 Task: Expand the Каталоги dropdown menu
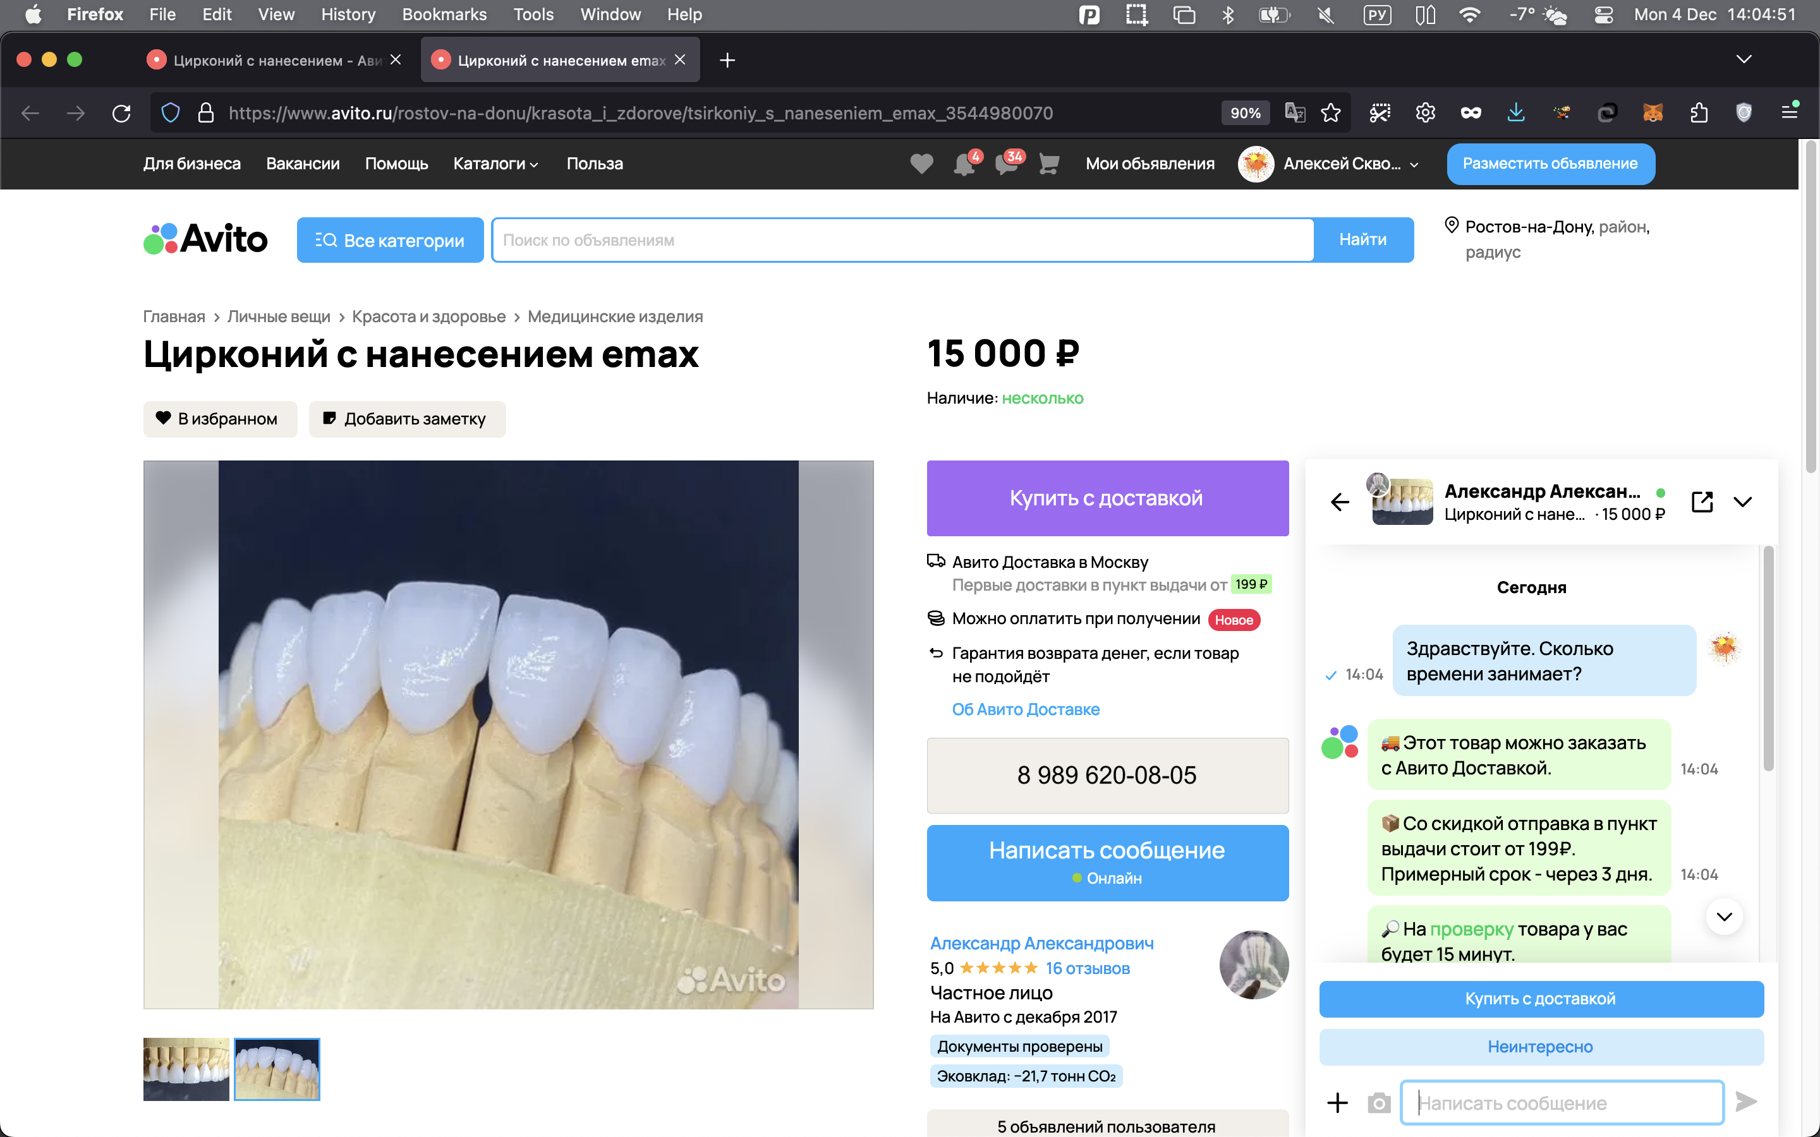(495, 164)
